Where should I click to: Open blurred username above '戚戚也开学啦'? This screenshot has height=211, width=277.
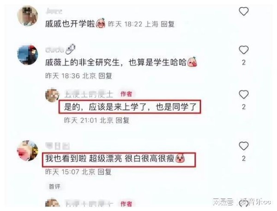[x=54, y=12]
